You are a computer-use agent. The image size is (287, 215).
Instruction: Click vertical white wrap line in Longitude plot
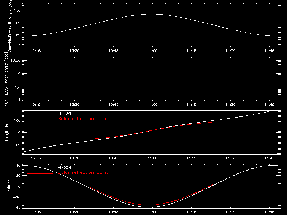coord(273,133)
